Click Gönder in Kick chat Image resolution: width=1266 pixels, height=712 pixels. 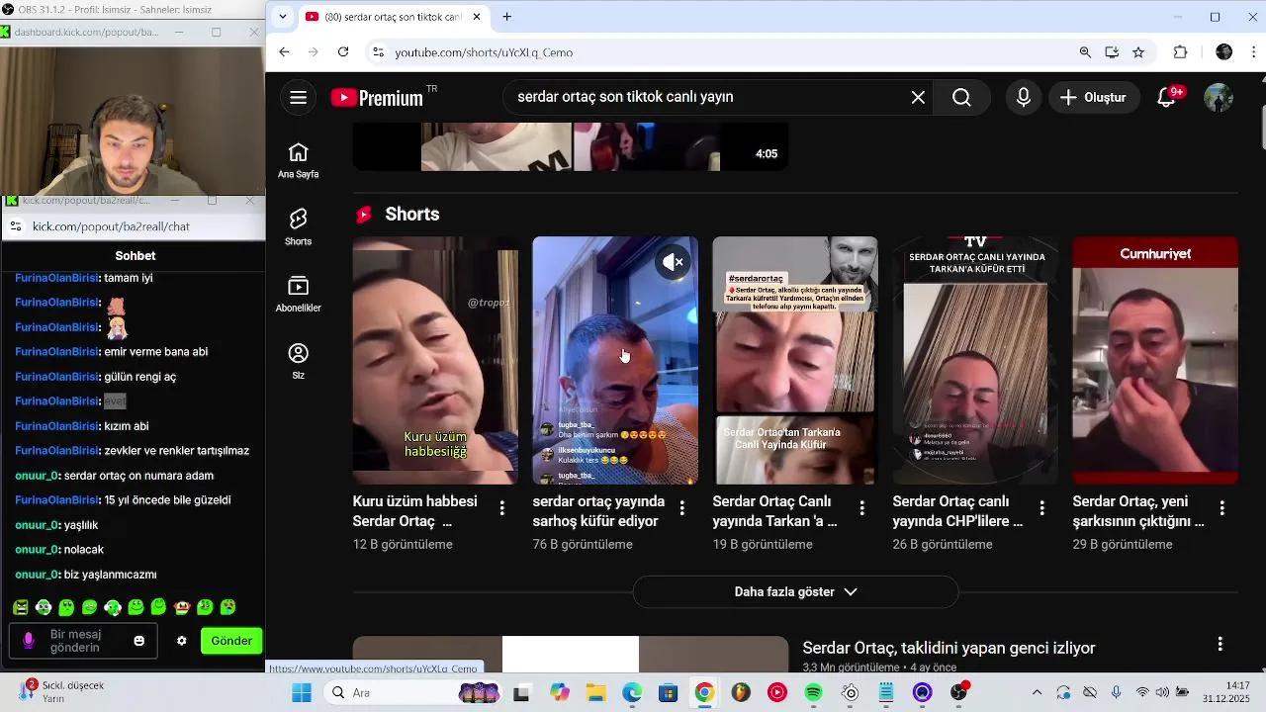pyautogui.click(x=231, y=641)
